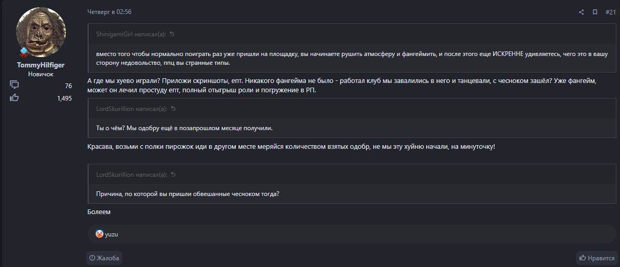Click the timestamp Четверг в 02:56
This screenshot has width=620, height=267.
(109, 12)
